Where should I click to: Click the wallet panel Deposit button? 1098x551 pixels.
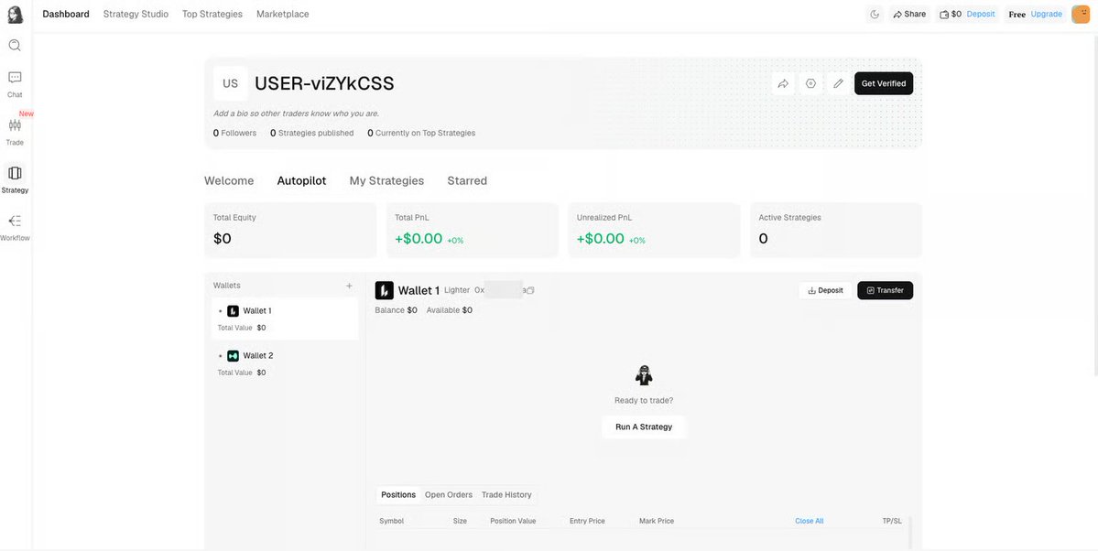click(826, 290)
